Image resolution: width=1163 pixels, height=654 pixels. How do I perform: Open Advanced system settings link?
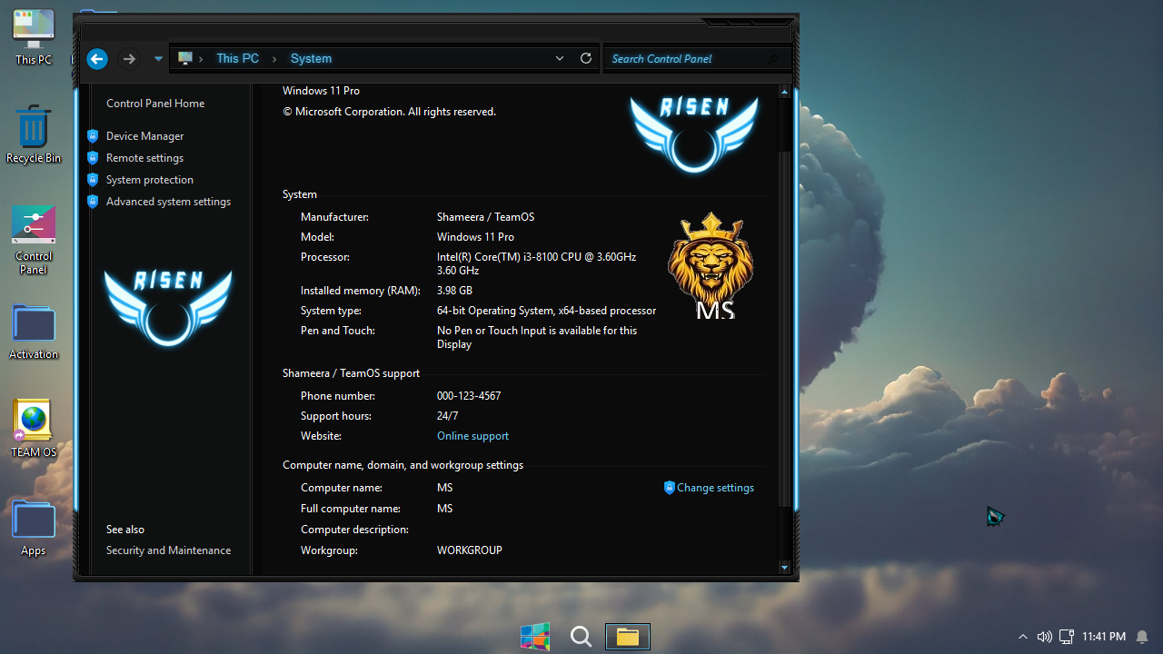(x=168, y=202)
